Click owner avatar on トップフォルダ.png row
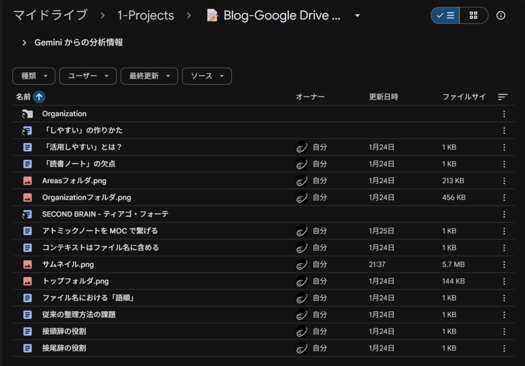This screenshot has width=525, height=366. coord(302,281)
